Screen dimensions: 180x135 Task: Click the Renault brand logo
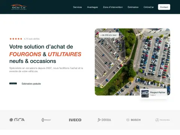click(46, 120)
